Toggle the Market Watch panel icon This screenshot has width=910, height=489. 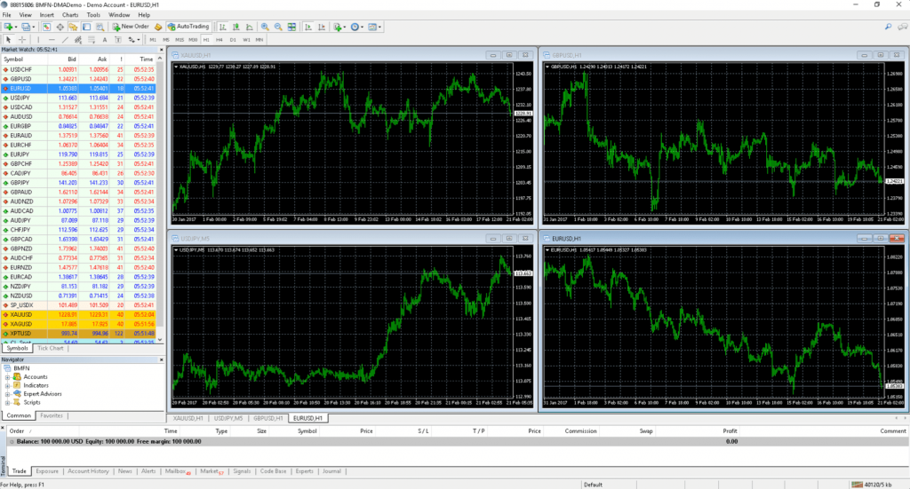point(46,27)
